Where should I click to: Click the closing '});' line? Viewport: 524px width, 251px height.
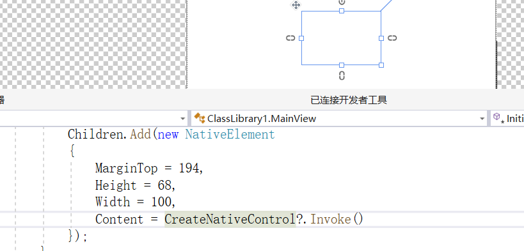pyautogui.click(x=78, y=236)
